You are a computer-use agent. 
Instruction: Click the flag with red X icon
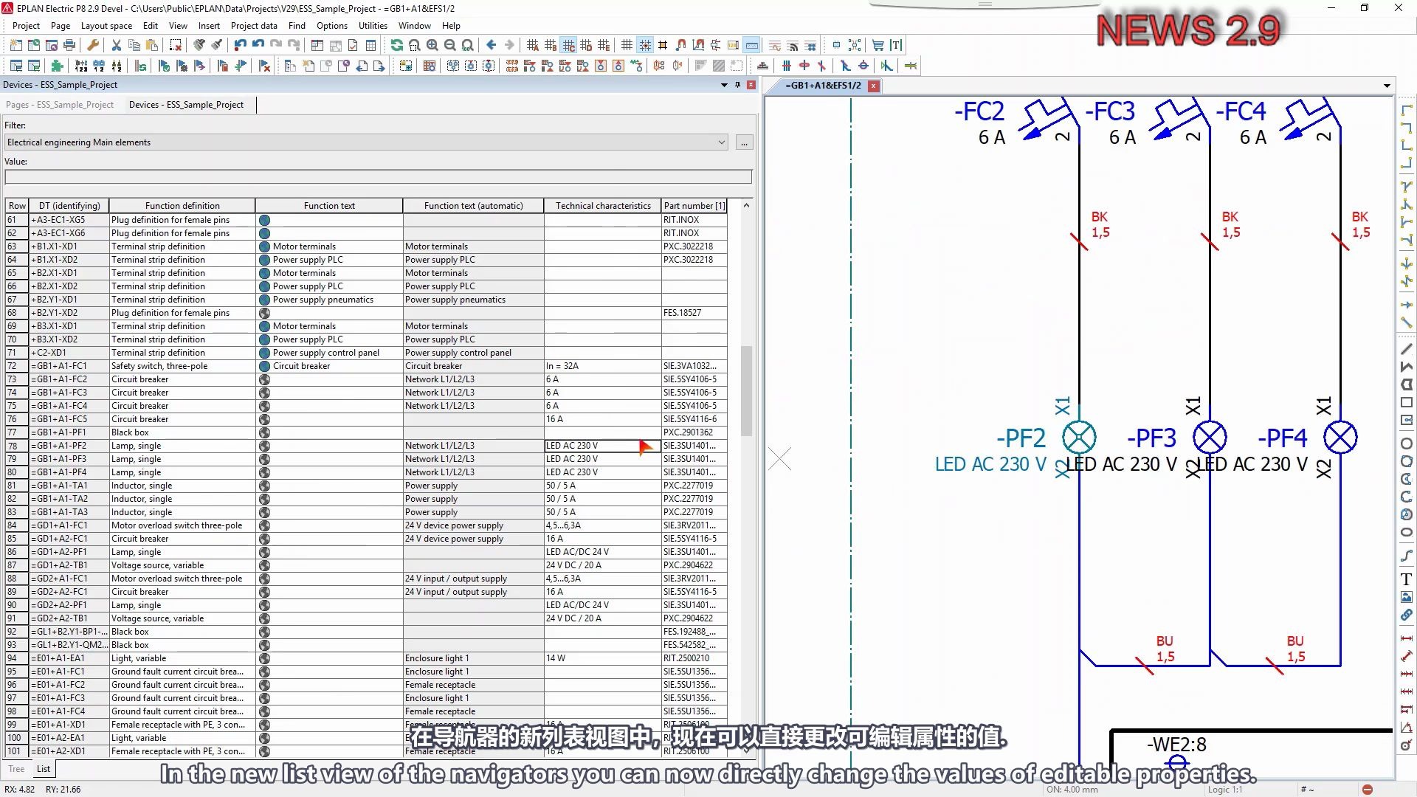coord(264,66)
